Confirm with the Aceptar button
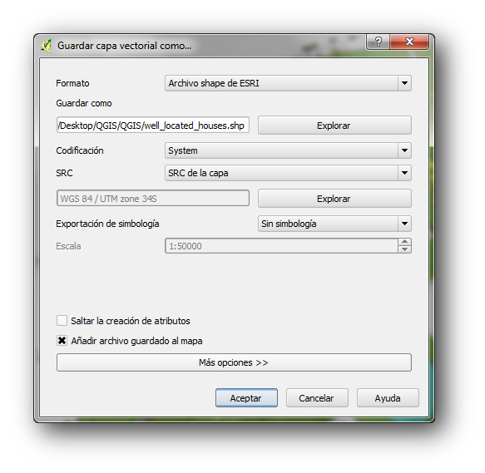This screenshot has width=485, height=473. click(x=246, y=398)
